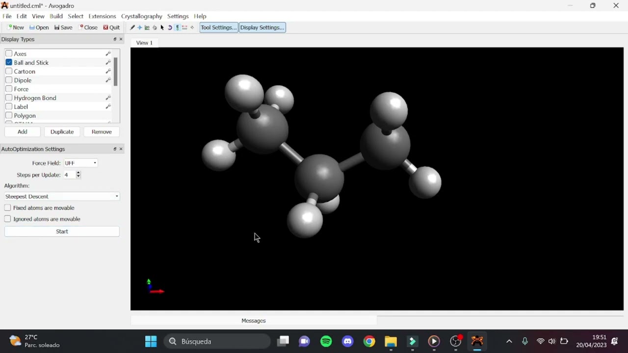The image size is (628, 353).
Task: Click the Windows Start button
Action: (x=151, y=341)
